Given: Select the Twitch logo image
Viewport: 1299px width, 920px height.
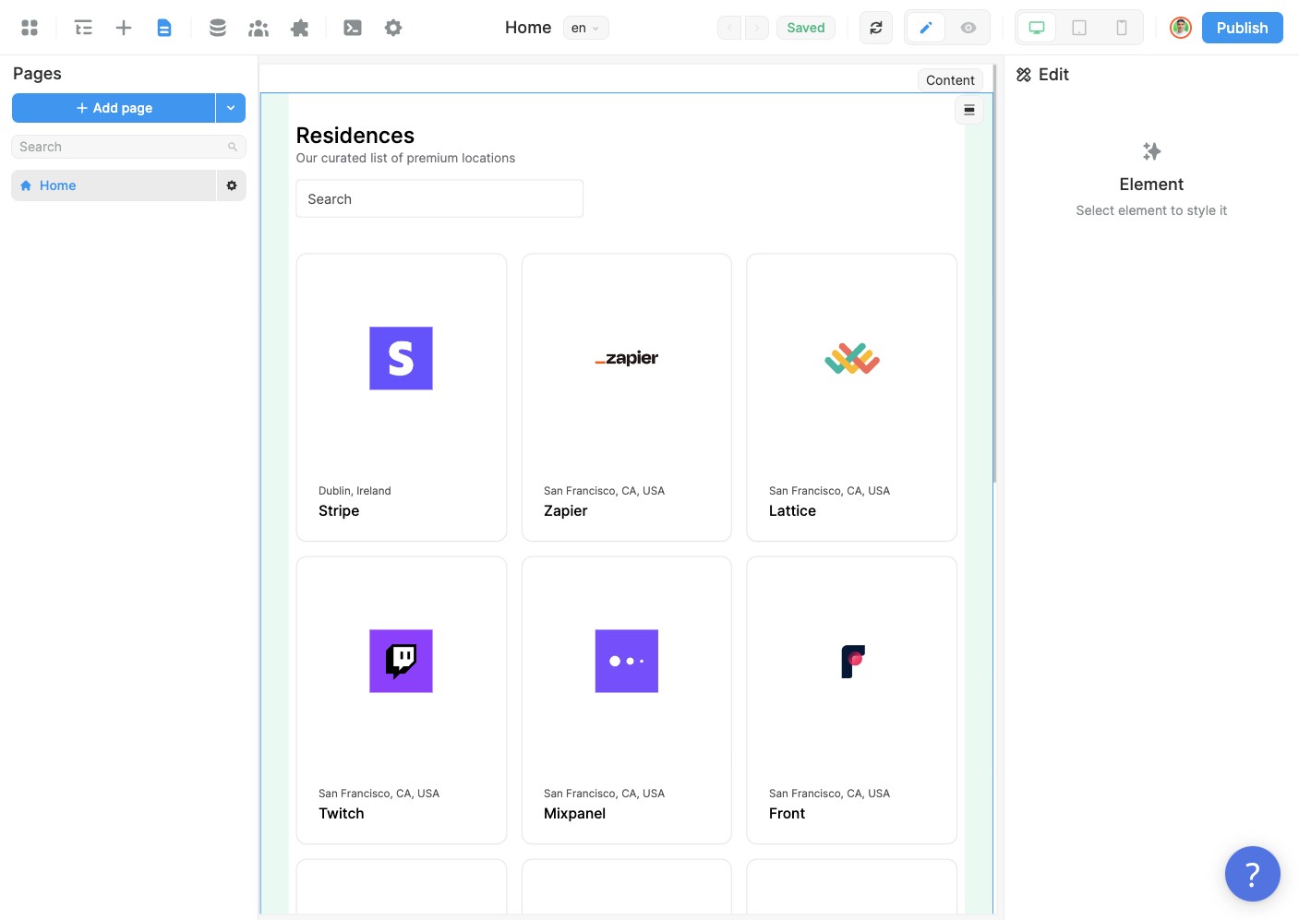Looking at the screenshot, I should tap(401, 661).
